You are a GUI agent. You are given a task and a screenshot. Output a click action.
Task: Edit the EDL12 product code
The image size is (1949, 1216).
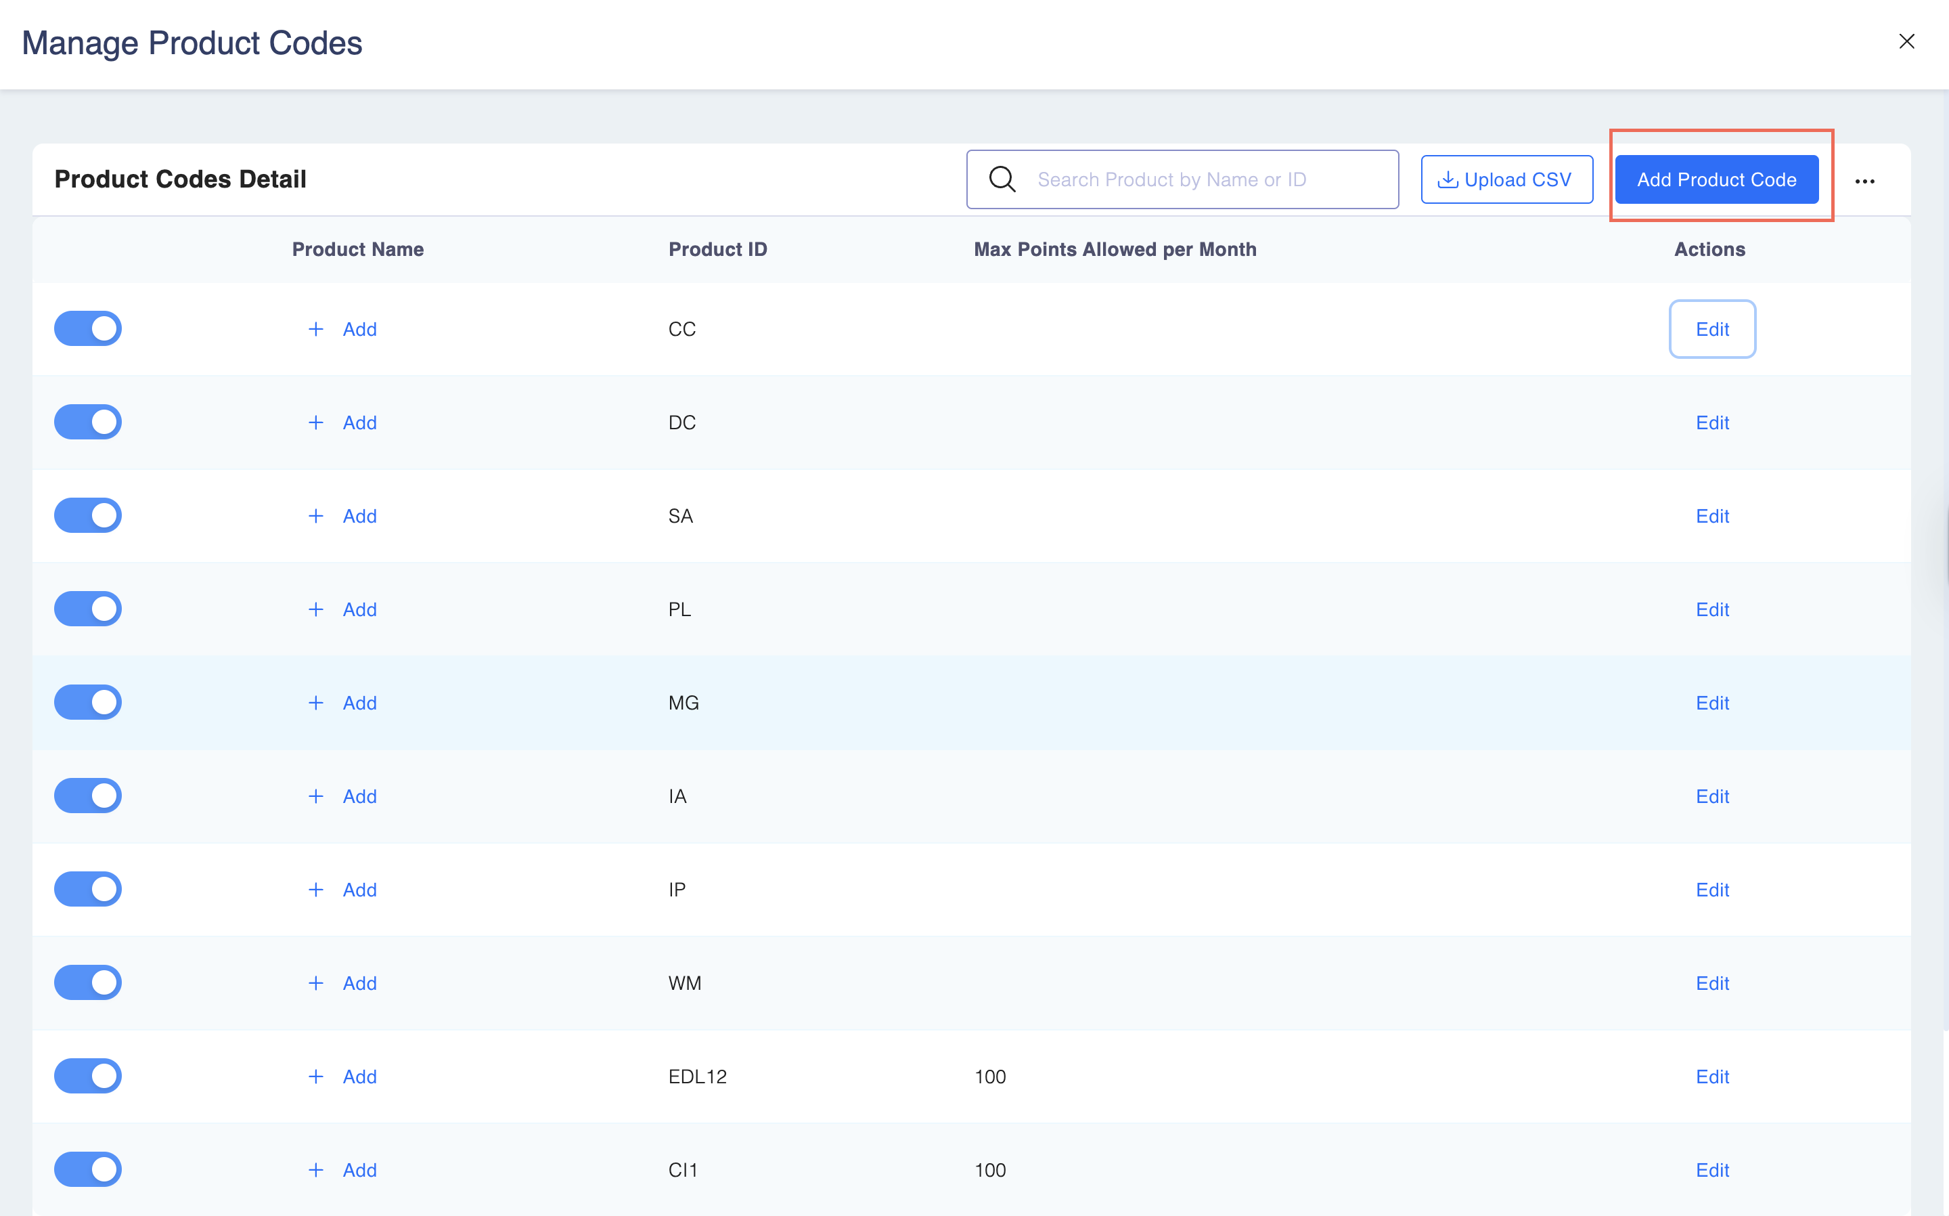pos(1712,1077)
